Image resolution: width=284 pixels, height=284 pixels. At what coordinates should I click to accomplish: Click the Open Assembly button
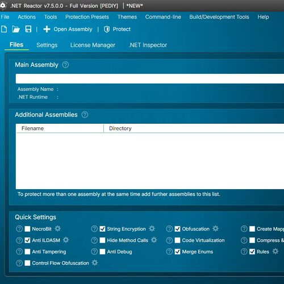(x=68, y=30)
